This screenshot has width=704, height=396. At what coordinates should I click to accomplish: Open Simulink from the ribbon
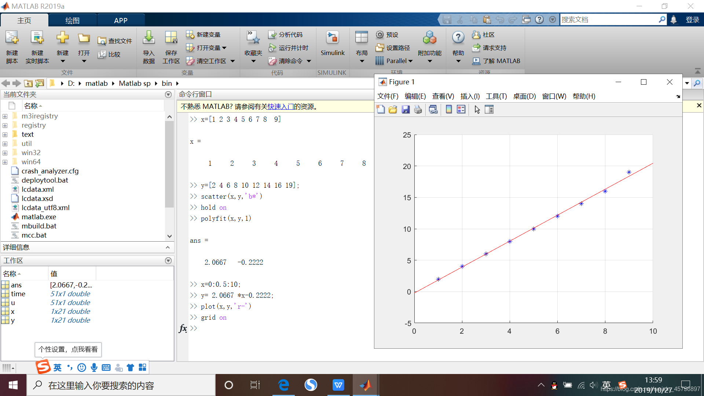[x=333, y=43]
